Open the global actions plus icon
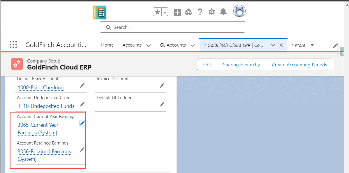The image size is (349, 173). coord(177,12)
